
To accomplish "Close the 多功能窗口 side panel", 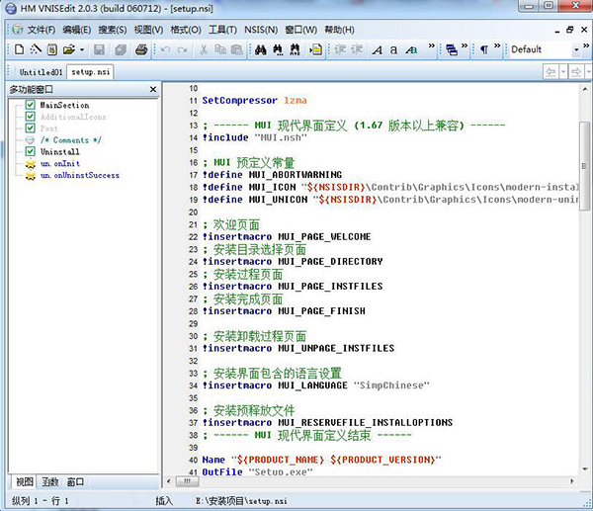I will tap(152, 90).
